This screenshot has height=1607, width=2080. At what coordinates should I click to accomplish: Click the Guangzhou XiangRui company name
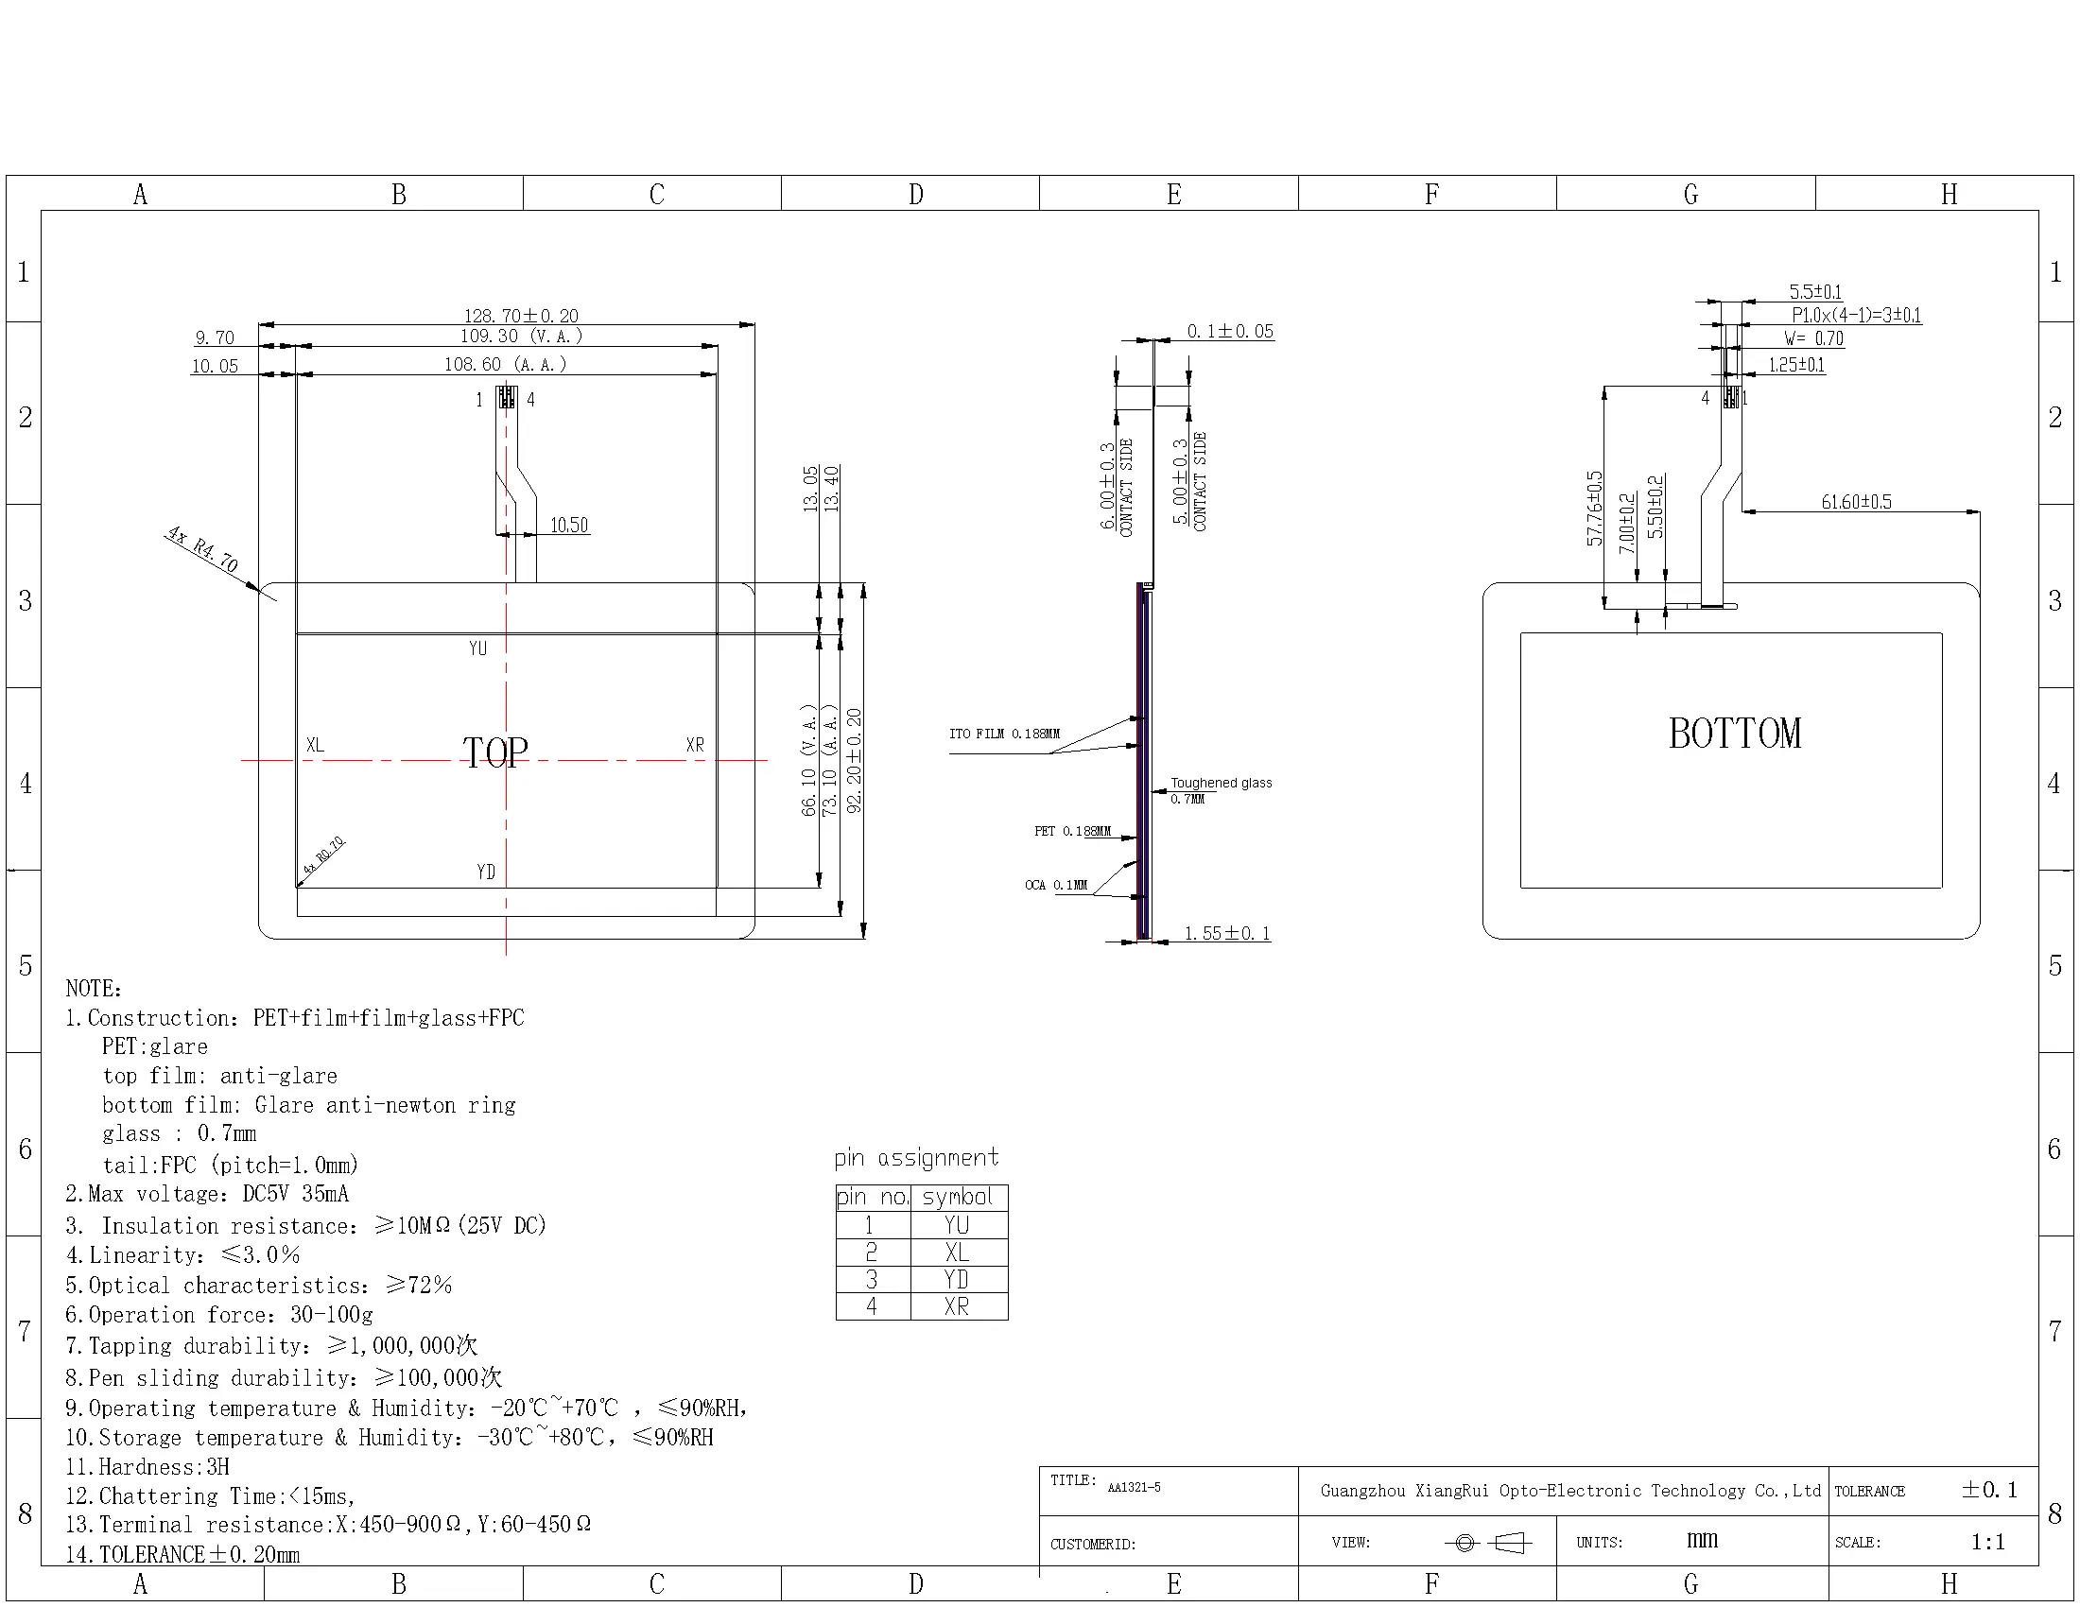[1570, 1490]
